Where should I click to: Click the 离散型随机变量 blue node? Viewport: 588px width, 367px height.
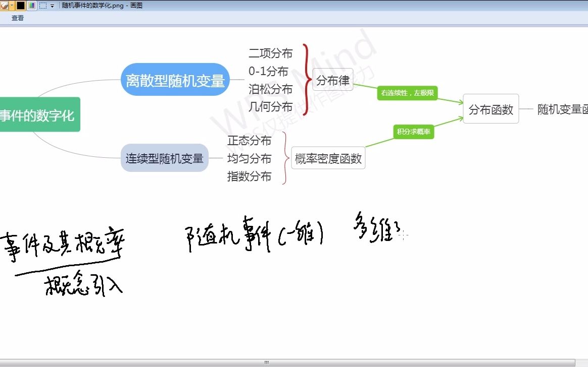[x=175, y=79]
